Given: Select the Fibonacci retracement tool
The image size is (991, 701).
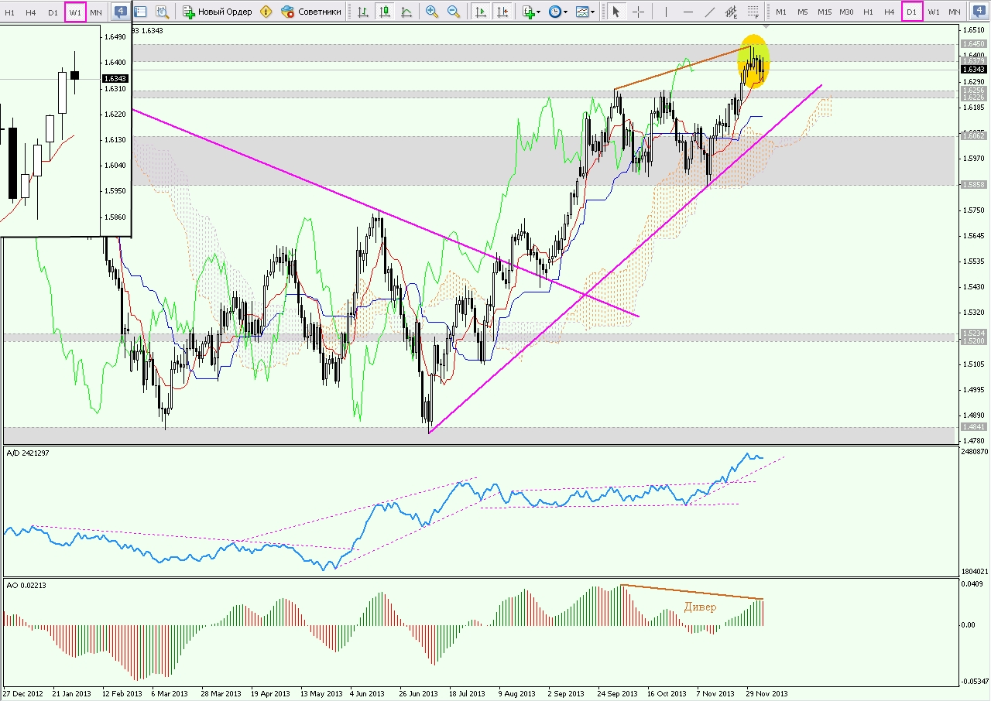Looking at the screenshot, I should [x=753, y=12].
